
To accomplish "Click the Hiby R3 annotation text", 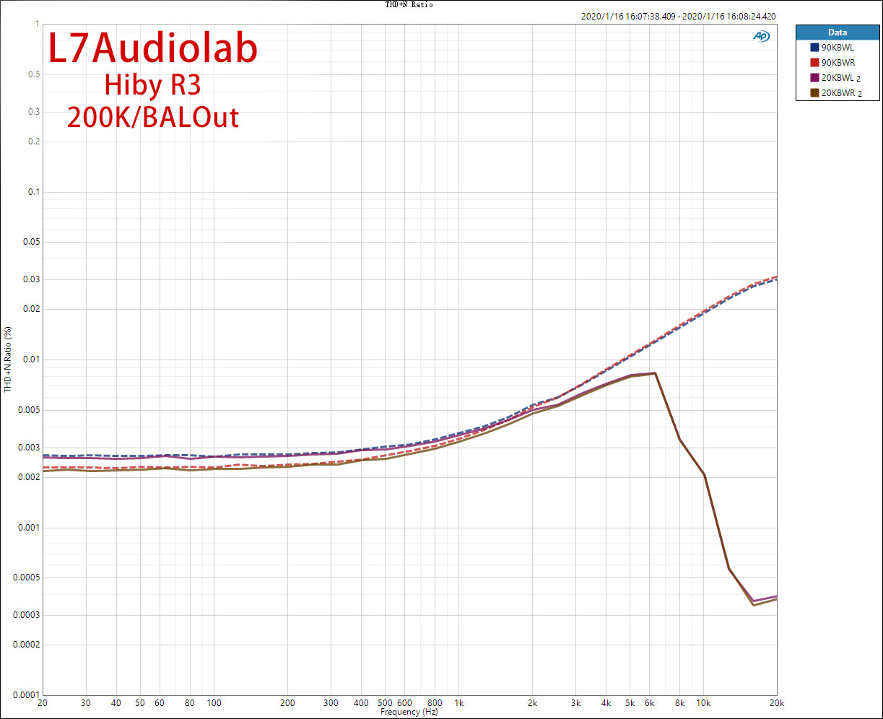I will (152, 85).
